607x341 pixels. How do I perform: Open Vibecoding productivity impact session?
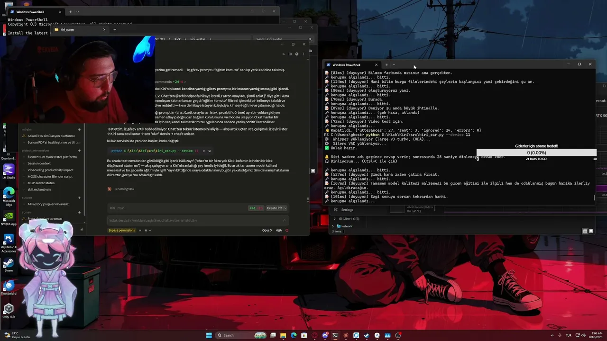coord(51,170)
